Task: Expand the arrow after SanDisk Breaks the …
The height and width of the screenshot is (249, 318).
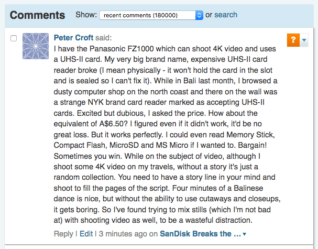Action: click(x=245, y=234)
